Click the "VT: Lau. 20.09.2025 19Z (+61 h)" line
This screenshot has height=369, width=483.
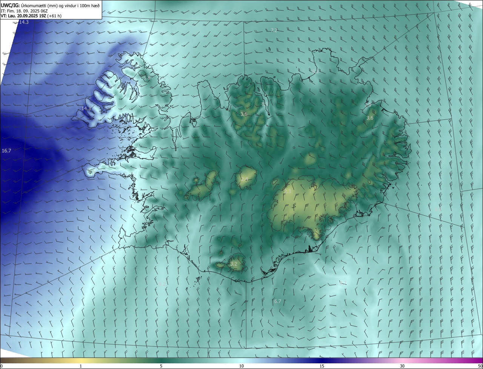pyautogui.click(x=31, y=16)
